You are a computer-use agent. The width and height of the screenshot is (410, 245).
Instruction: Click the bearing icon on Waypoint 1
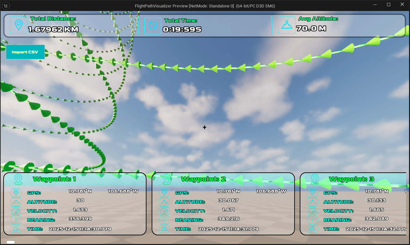16,220
